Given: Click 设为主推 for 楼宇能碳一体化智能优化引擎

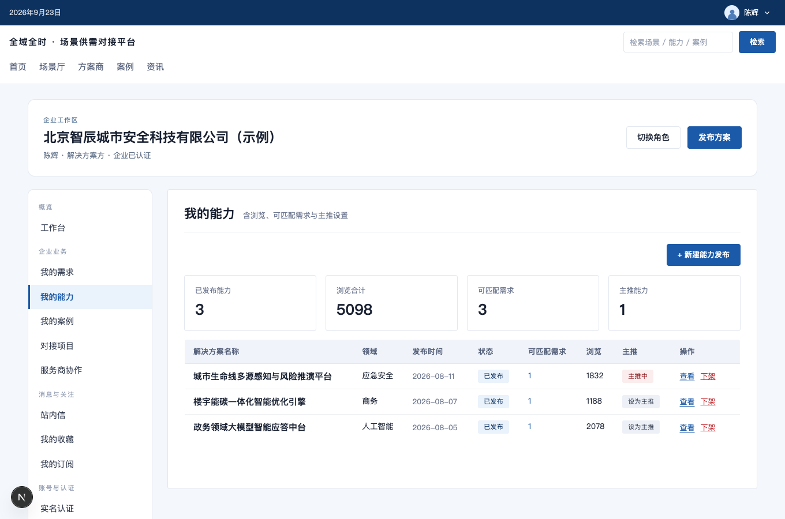Looking at the screenshot, I should [641, 401].
